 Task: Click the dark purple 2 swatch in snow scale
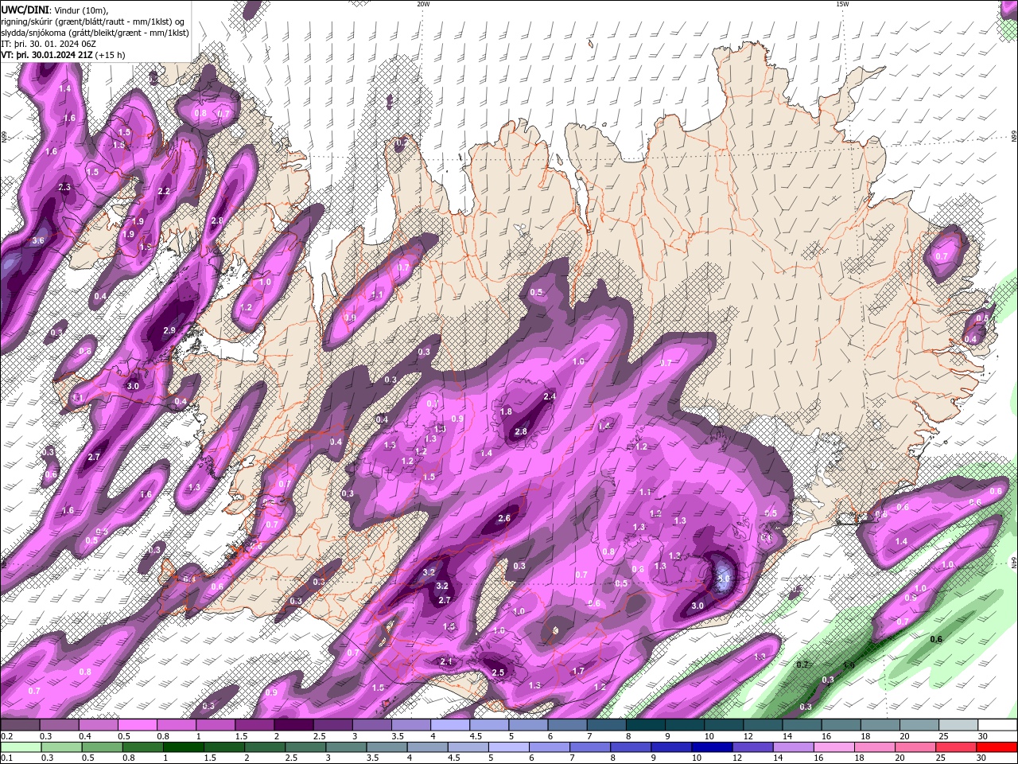(293, 725)
